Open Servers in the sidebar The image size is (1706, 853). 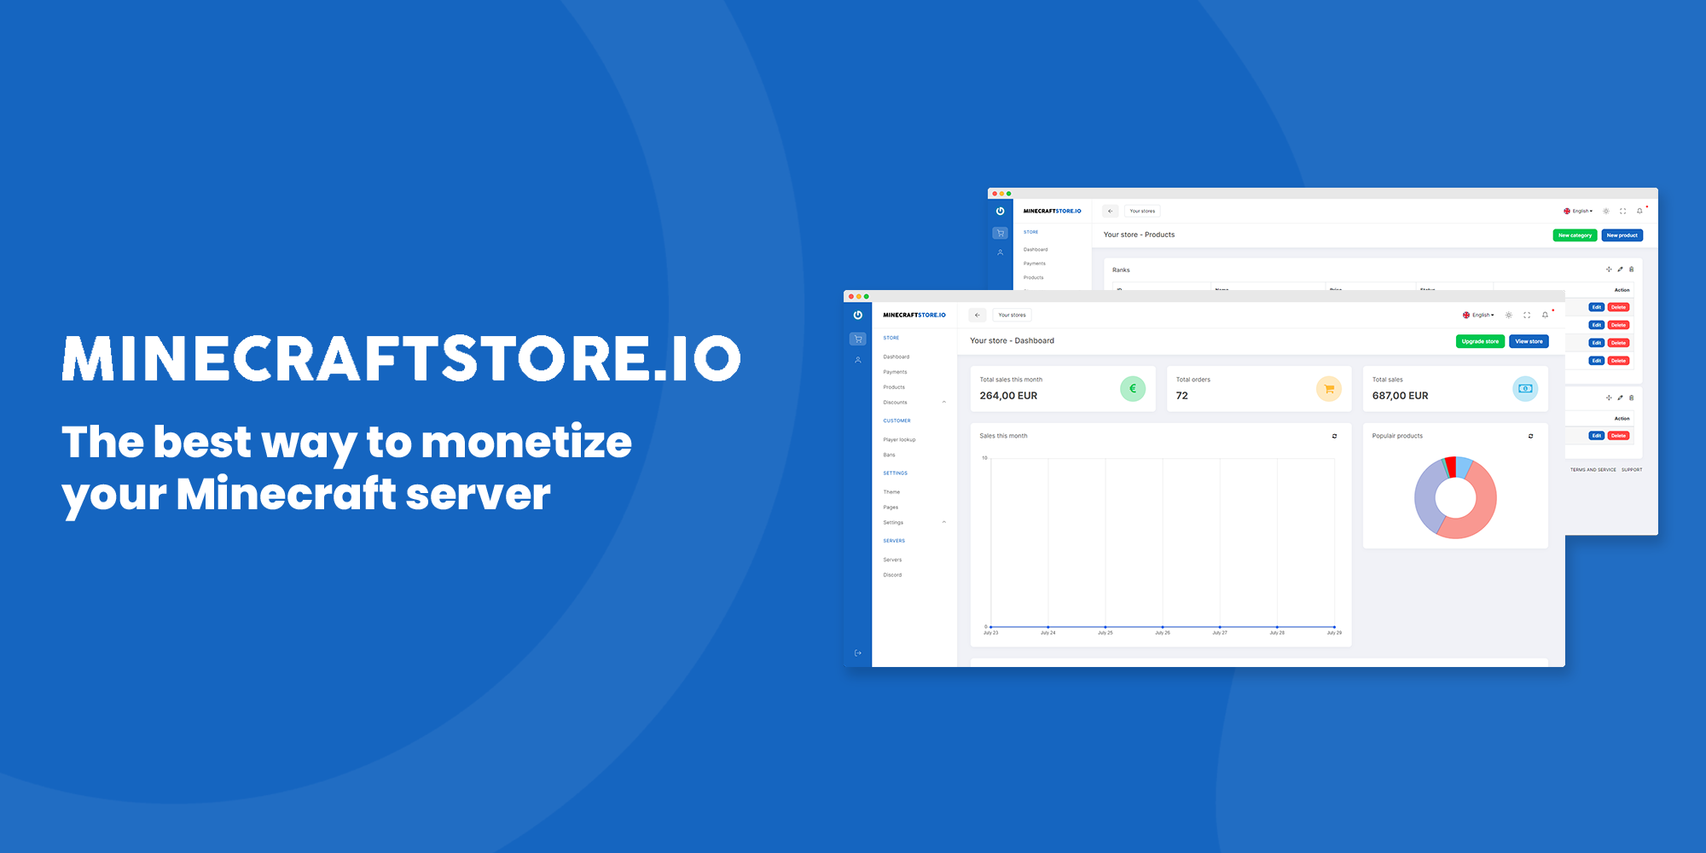(x=892, y=560)
